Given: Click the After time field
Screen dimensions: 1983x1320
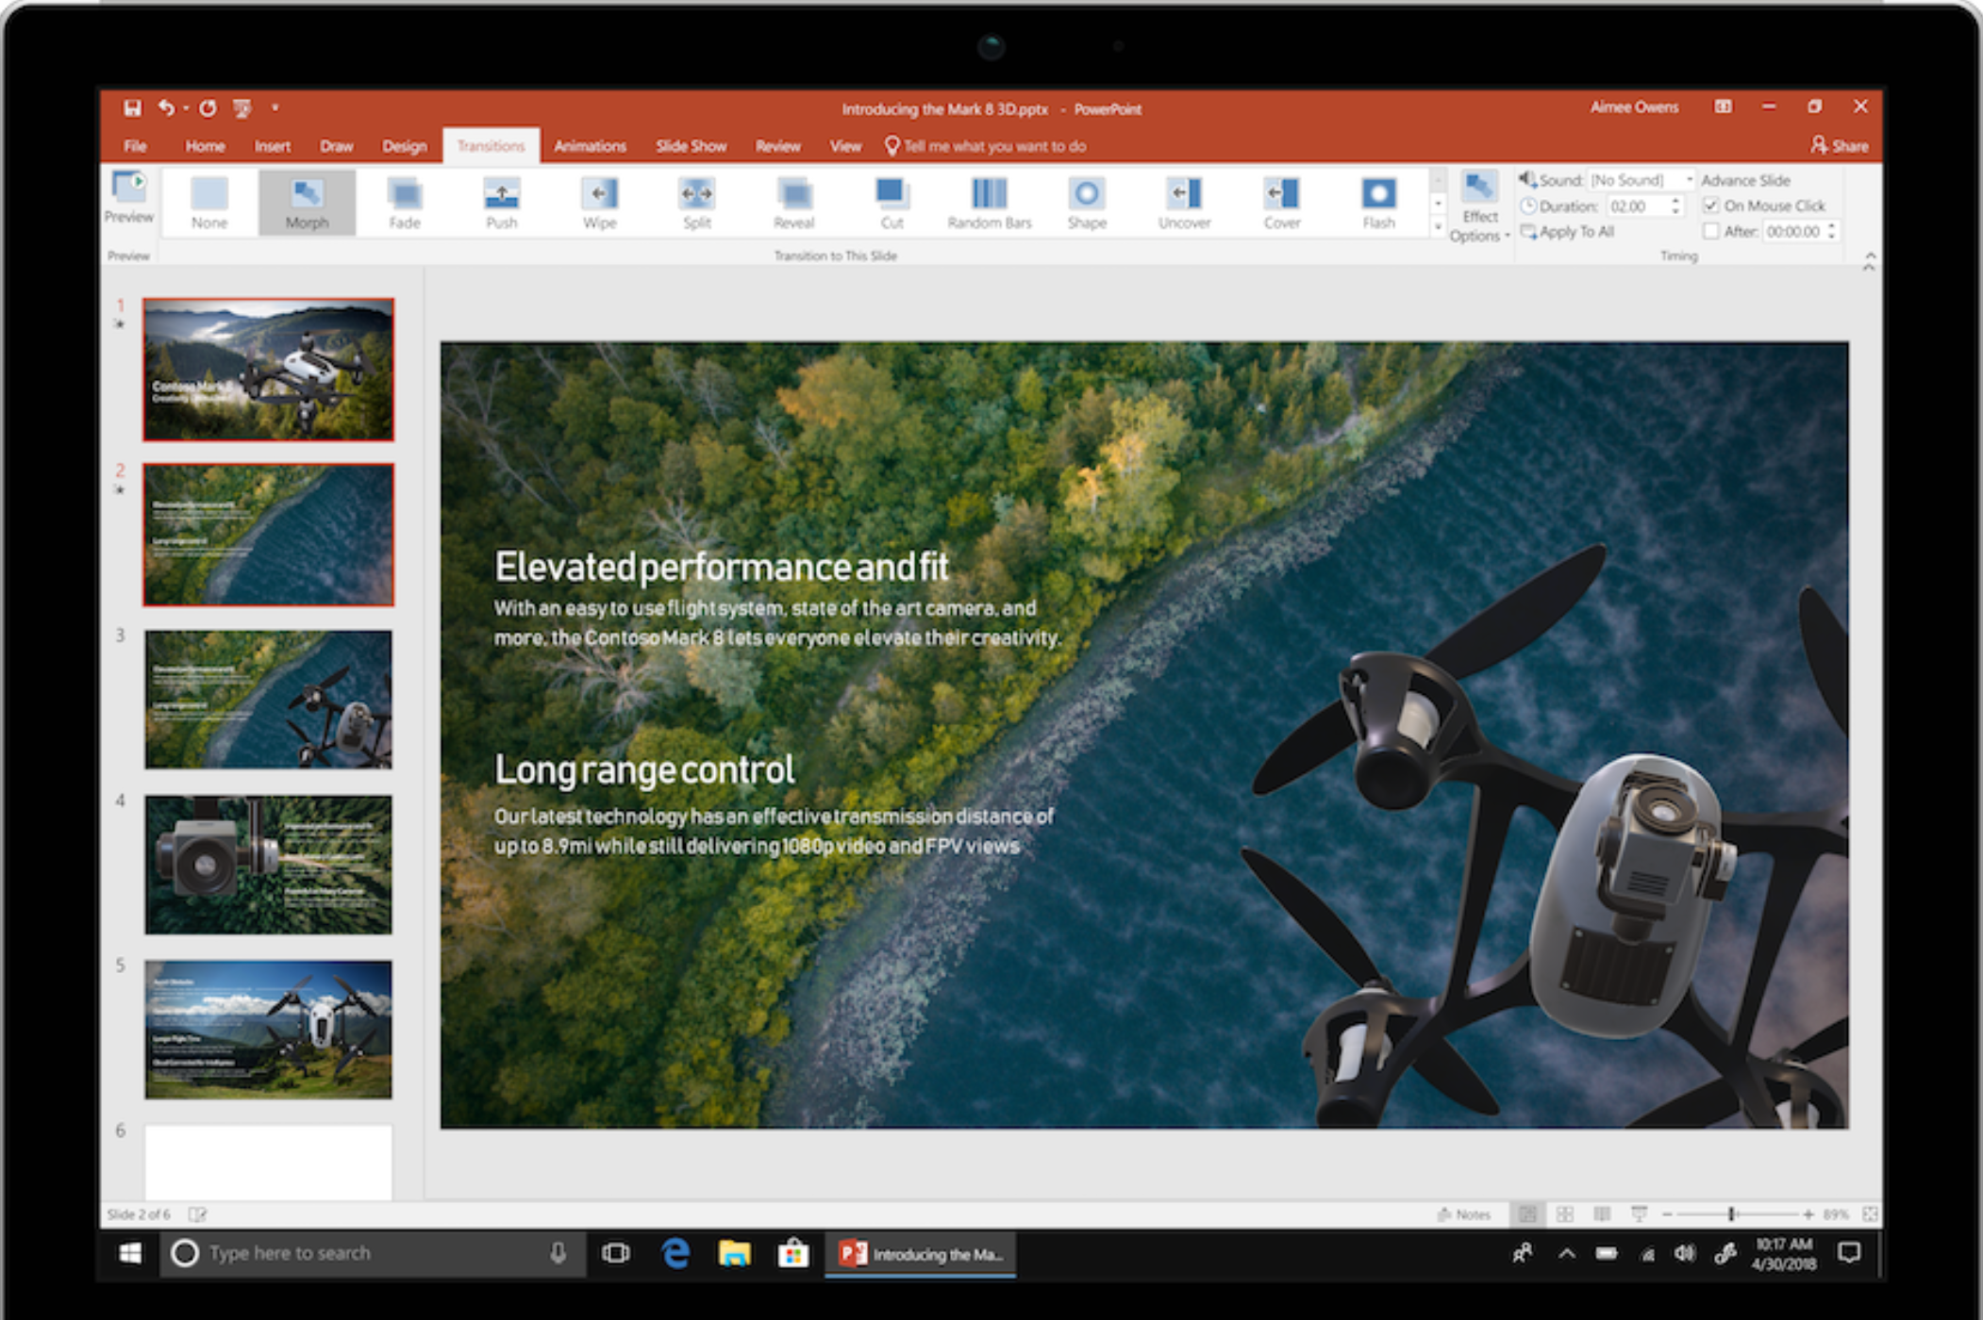Looking at the screenshot, I should point(1793,231).
